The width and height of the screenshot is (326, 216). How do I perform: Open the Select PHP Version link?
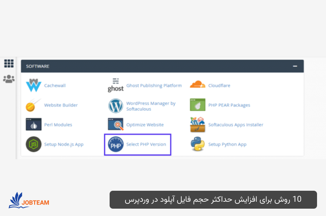coord(146,144)
